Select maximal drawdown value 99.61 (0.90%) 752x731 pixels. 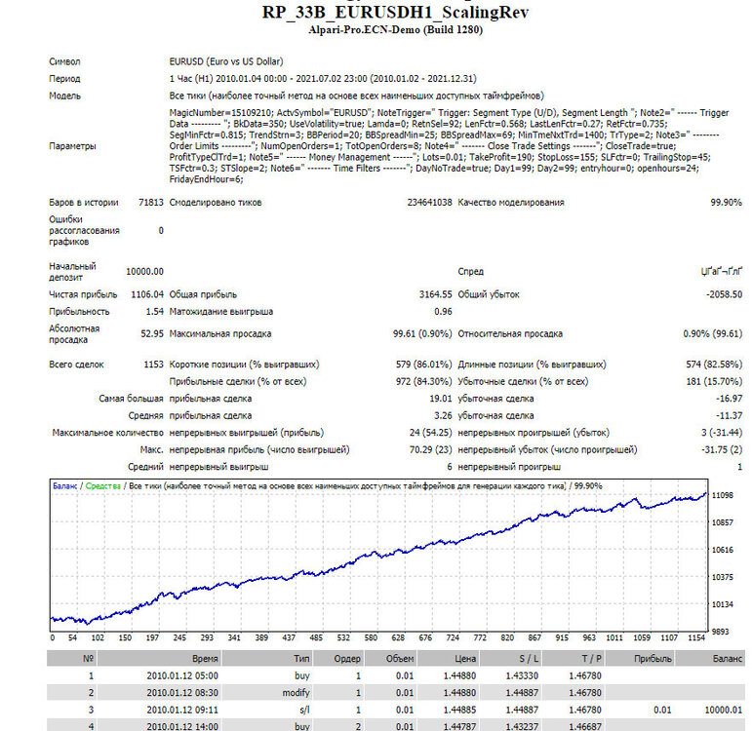(422, 333)
